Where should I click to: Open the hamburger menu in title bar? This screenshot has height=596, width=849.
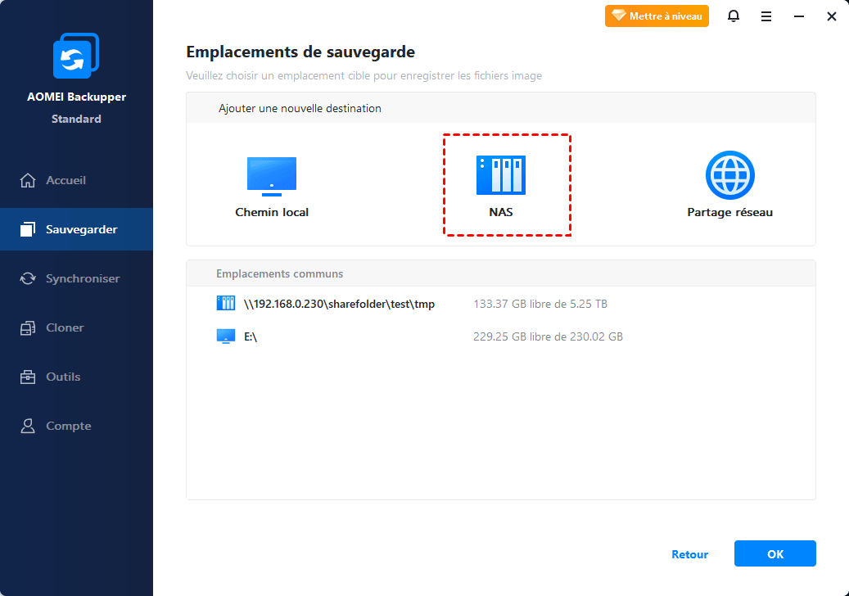pos(766,16)
